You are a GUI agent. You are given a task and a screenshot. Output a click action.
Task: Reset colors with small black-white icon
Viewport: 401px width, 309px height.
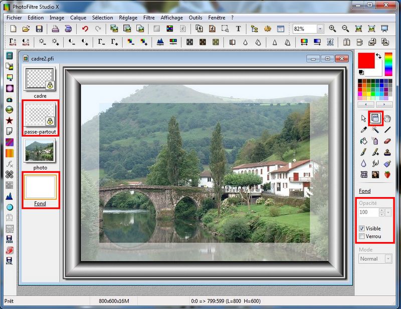tap(361, 72)
